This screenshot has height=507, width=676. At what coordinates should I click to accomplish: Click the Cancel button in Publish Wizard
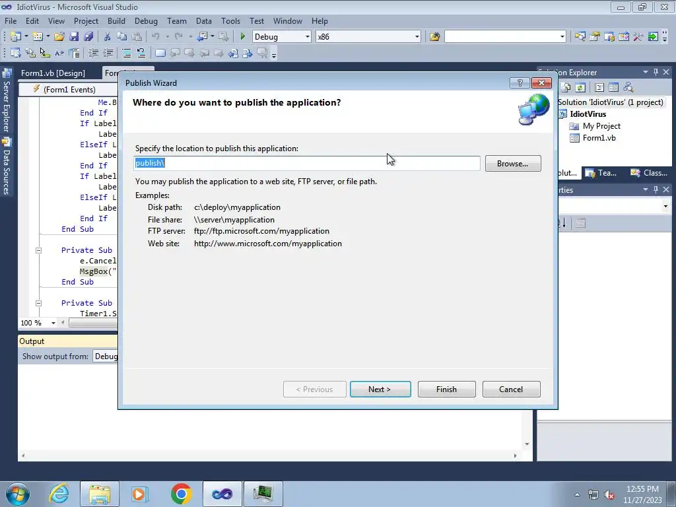511,389
